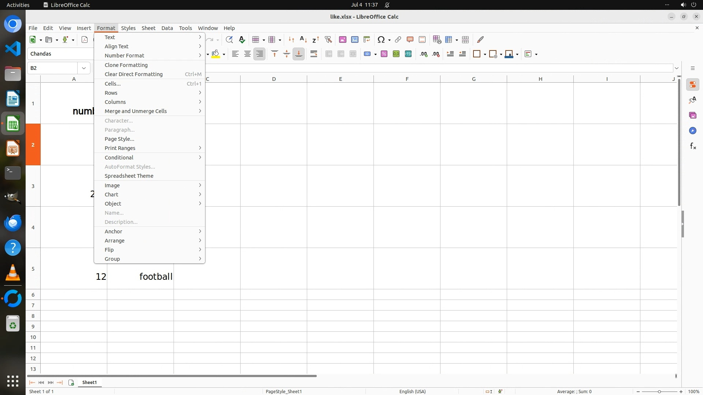Image resolution: width=703 pixels, height=395 pixels.
Task: Click the Insert Hyperlink icon
Action: 398,39
